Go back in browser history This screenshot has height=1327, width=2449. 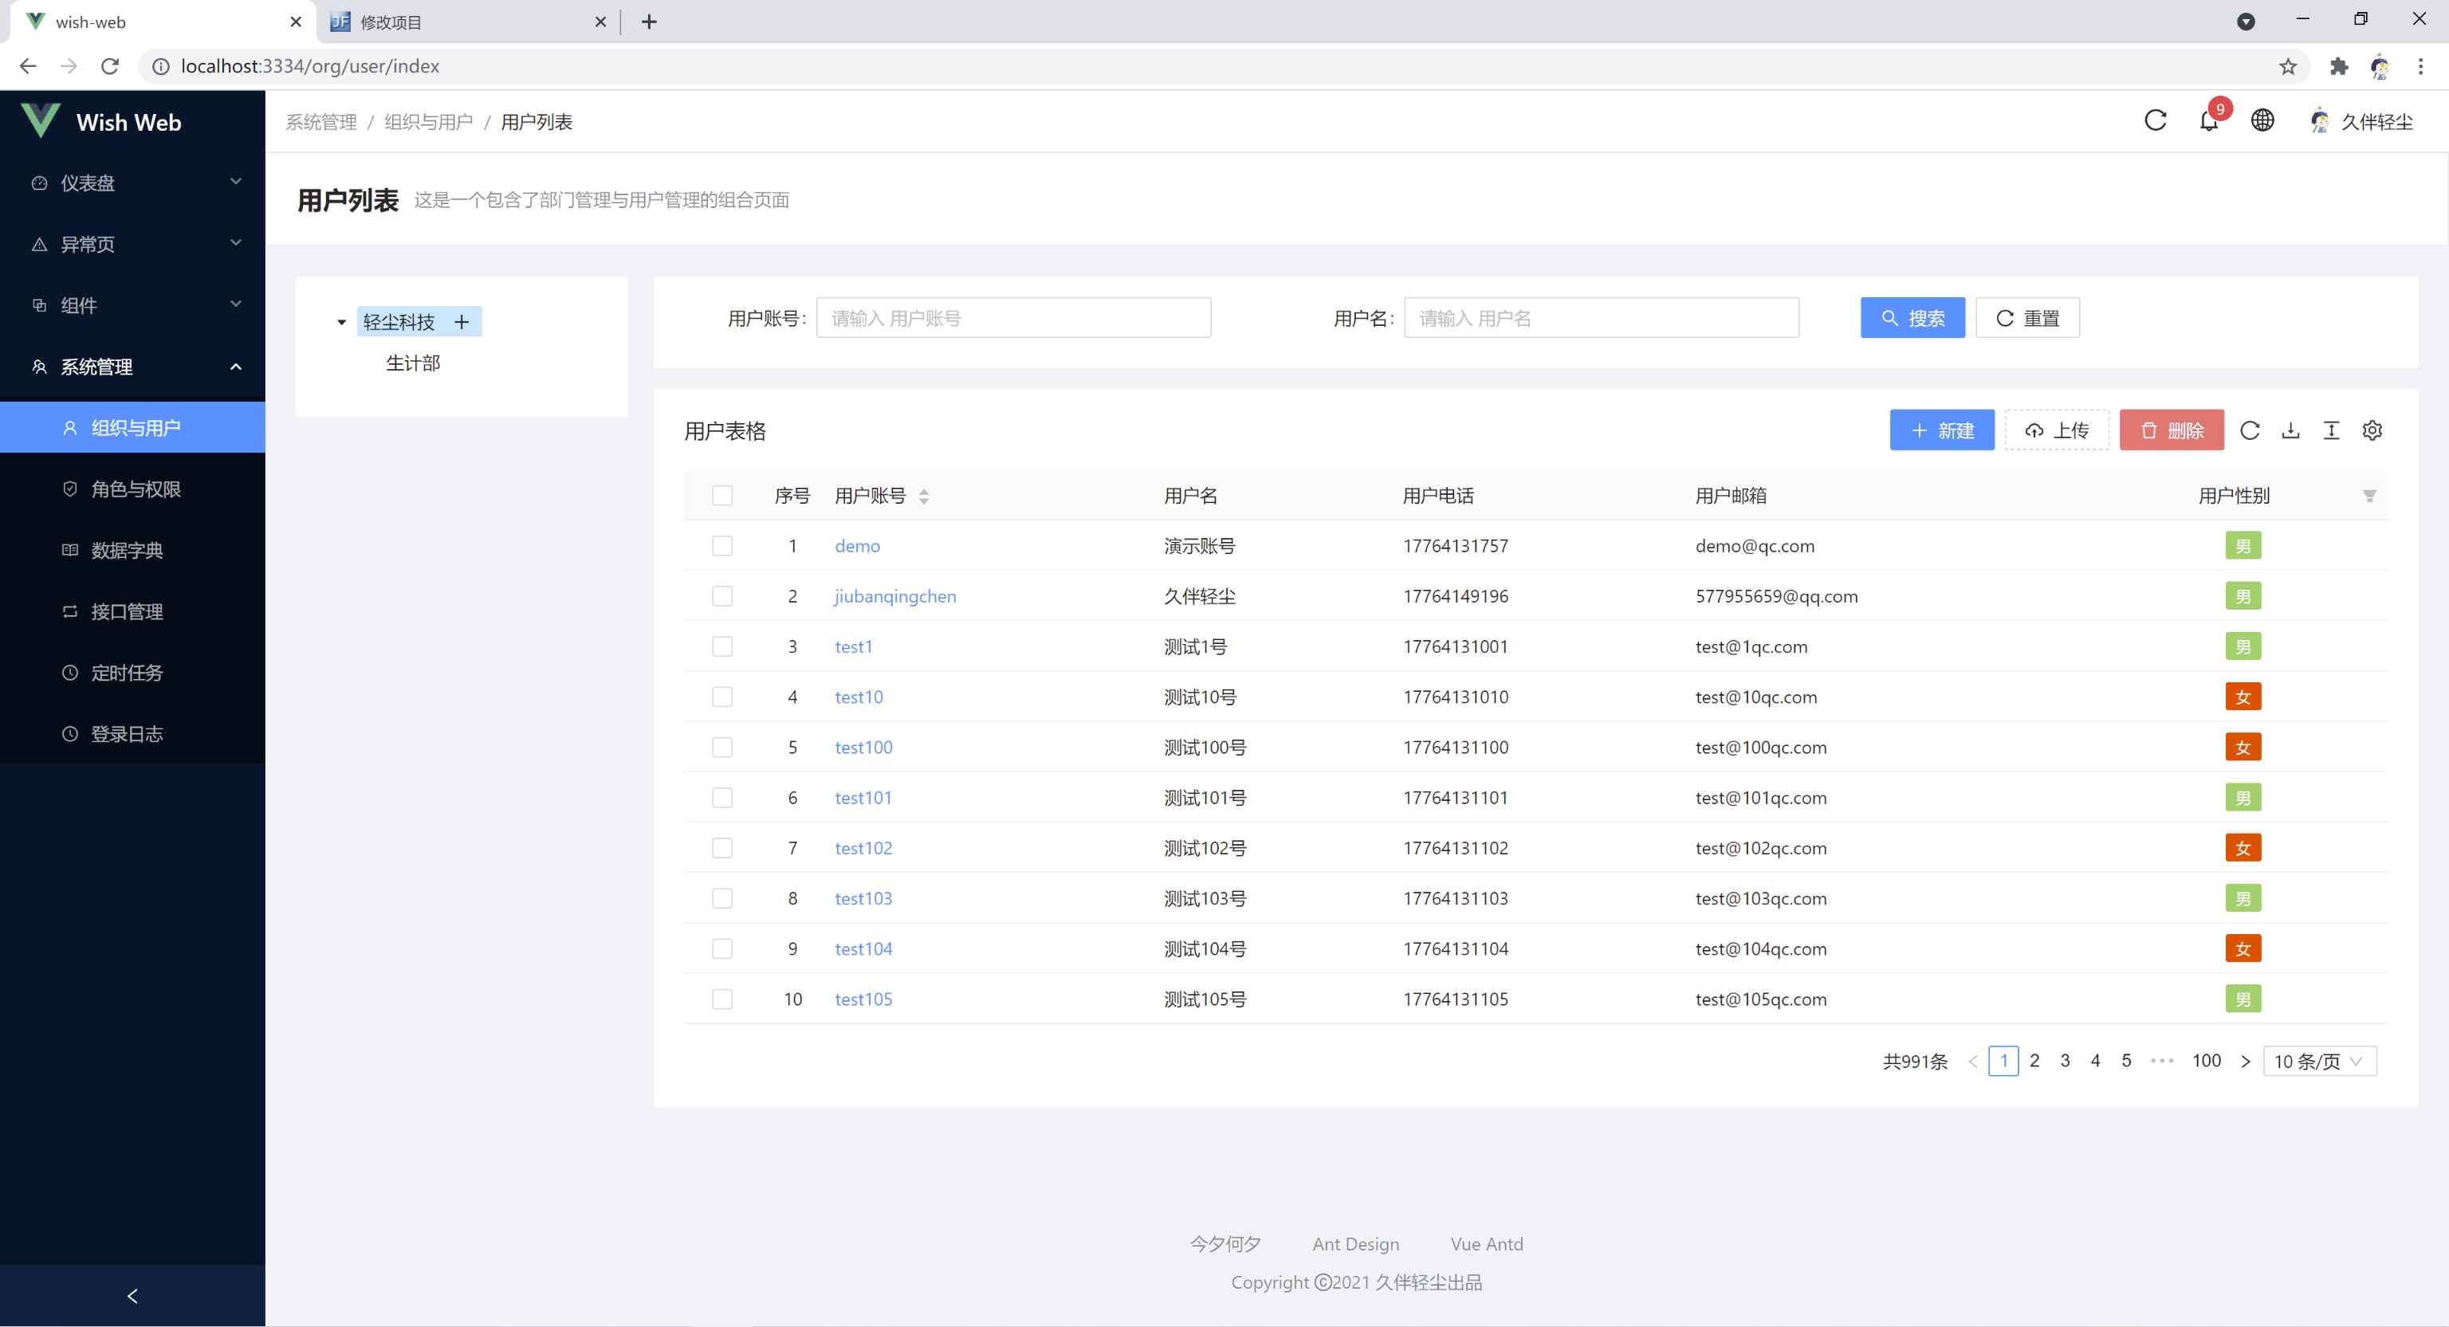tap(29, 66)
